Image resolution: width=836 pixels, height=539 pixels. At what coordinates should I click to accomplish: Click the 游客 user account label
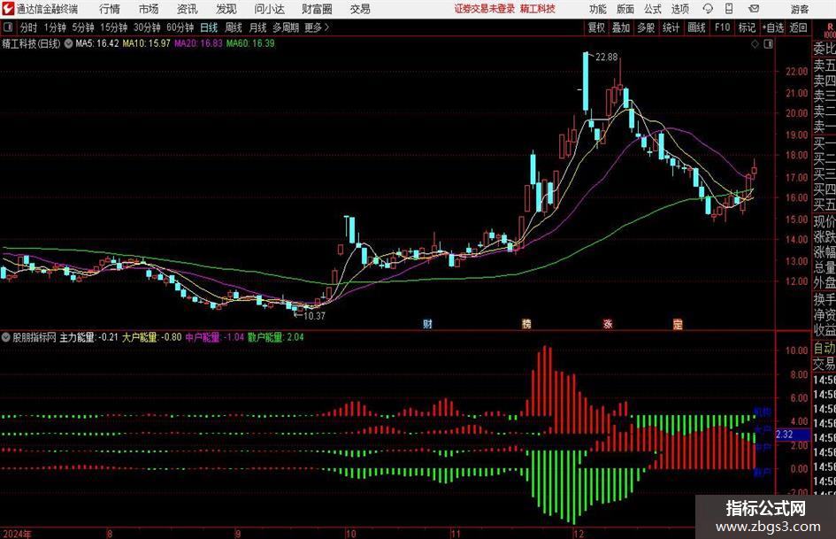(800, 9)
